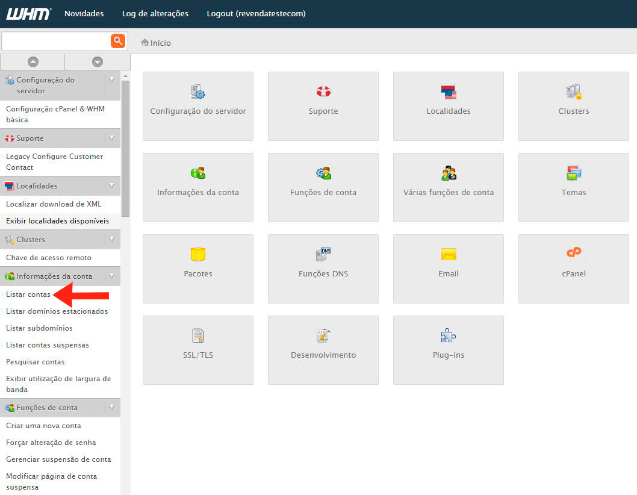
Task: Collapse the Clusters sidebar section arrow
Action: (x=112, y=240)
